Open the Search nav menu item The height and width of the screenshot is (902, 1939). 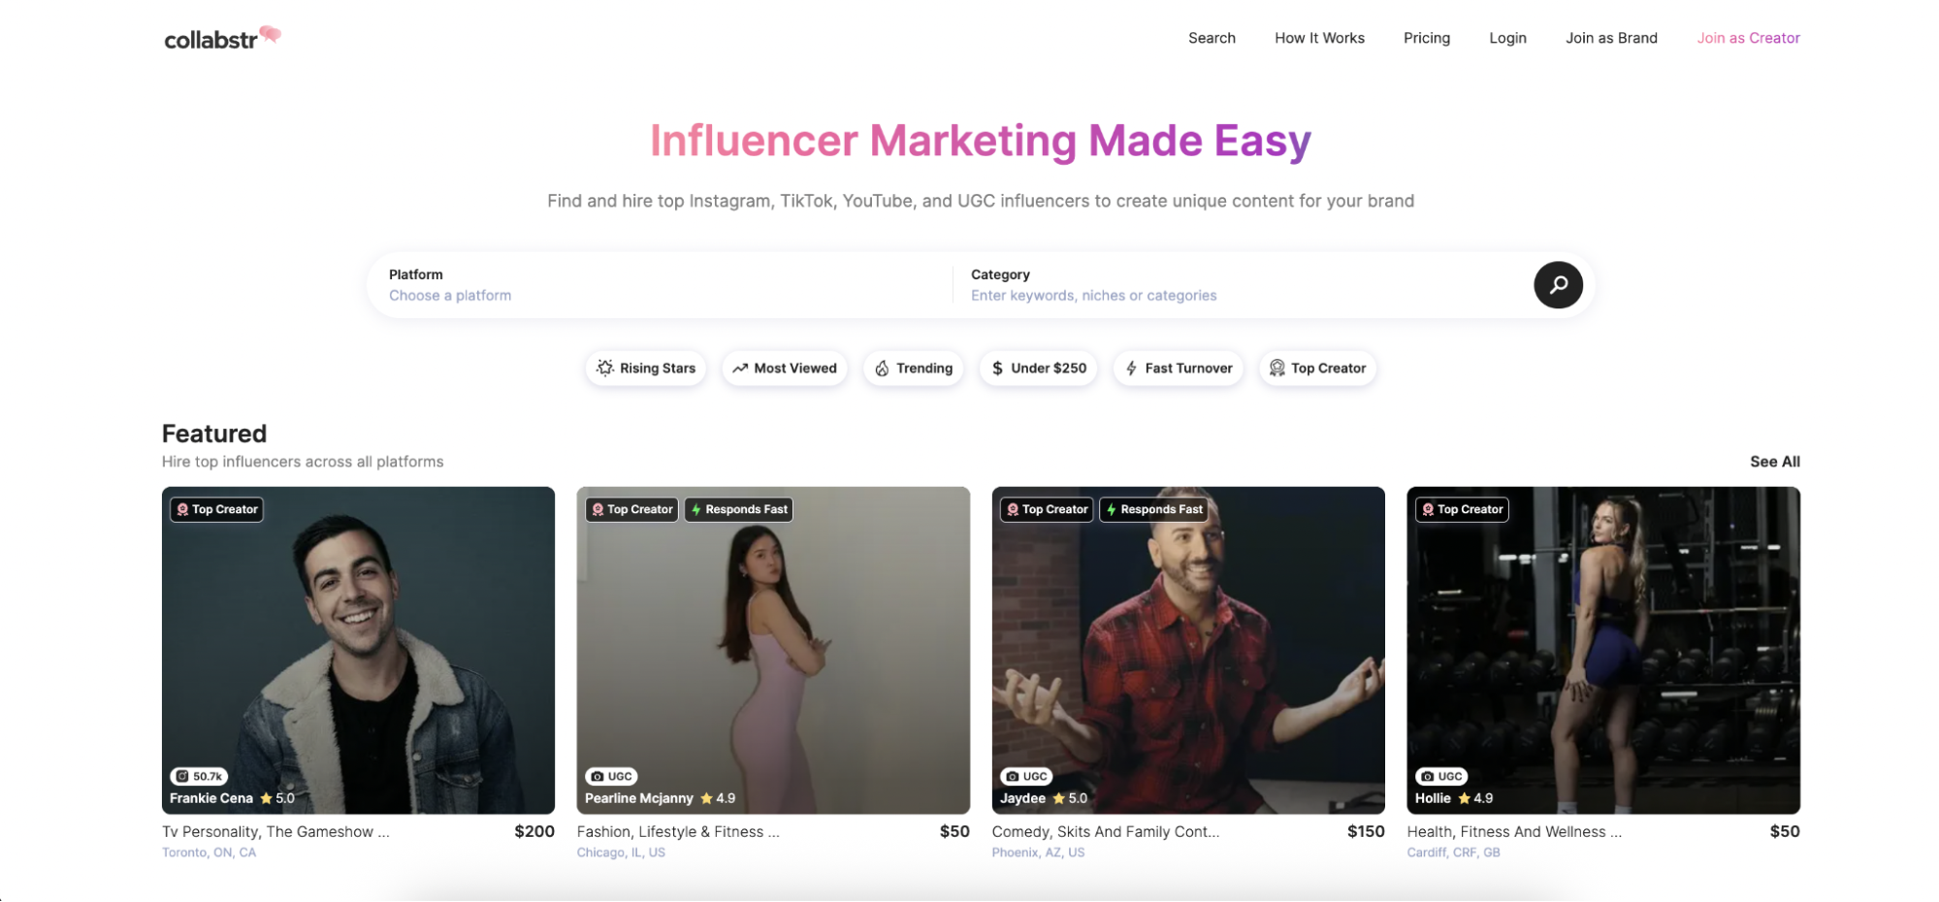click(1212, 38)
